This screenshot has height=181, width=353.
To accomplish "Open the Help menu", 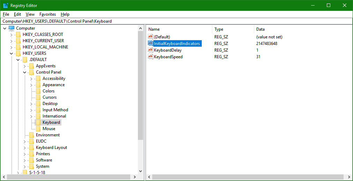I will [x=65, y=14].
